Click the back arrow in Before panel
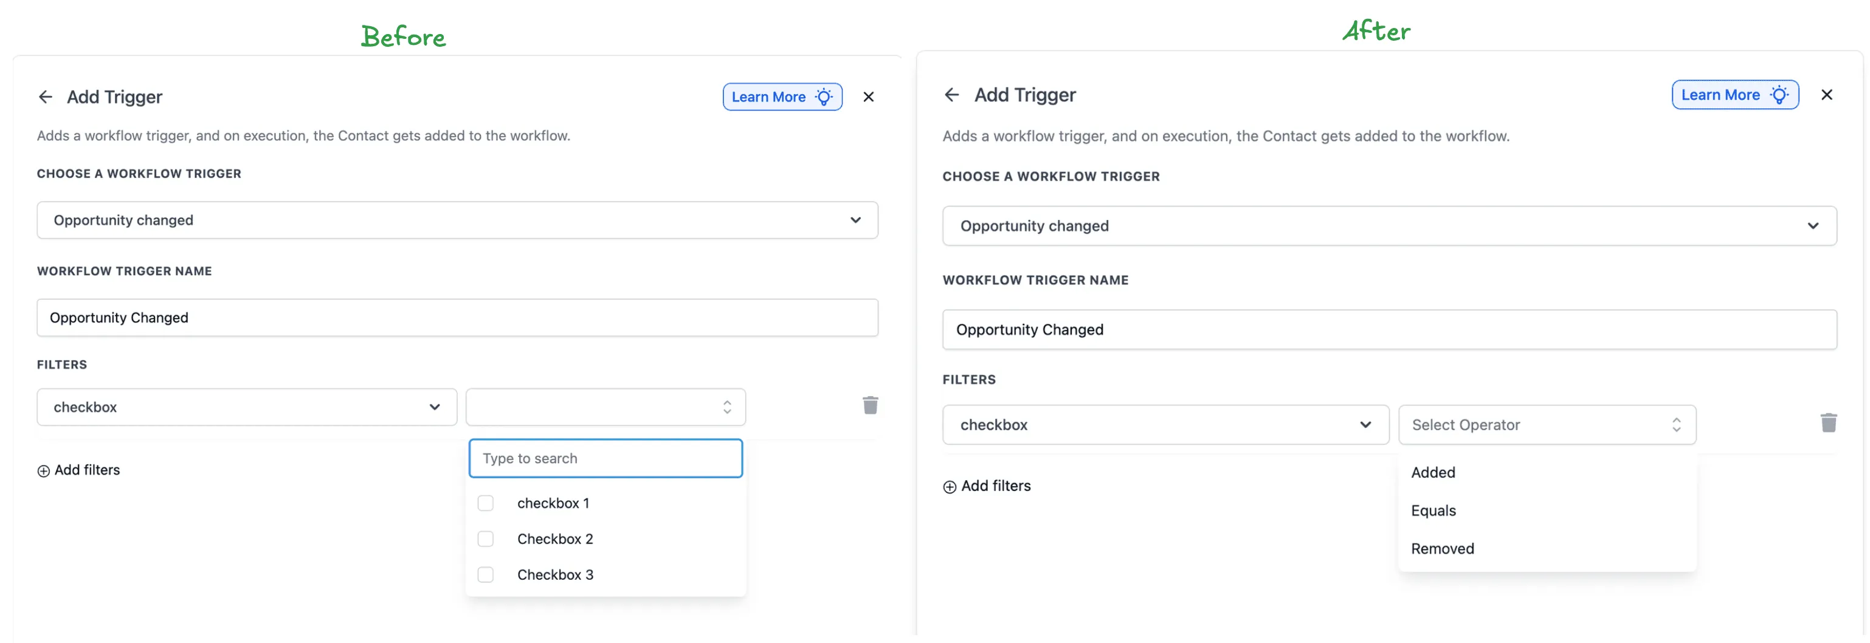 [x=45, y=97]
